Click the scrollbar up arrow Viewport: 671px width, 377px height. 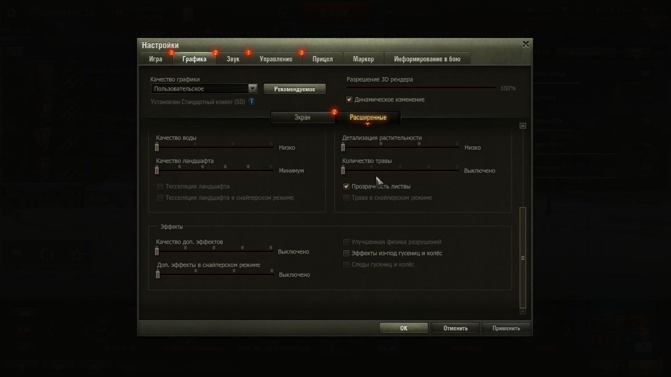click(523, 126)
